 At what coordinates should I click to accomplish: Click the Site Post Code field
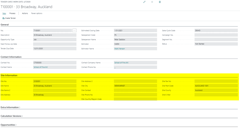pyautogui.click(x=216, y=86)
